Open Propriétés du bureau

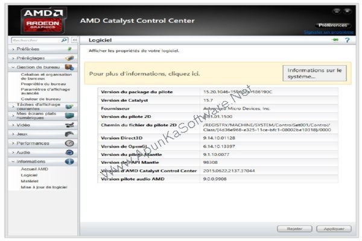[x=43, y=84]
